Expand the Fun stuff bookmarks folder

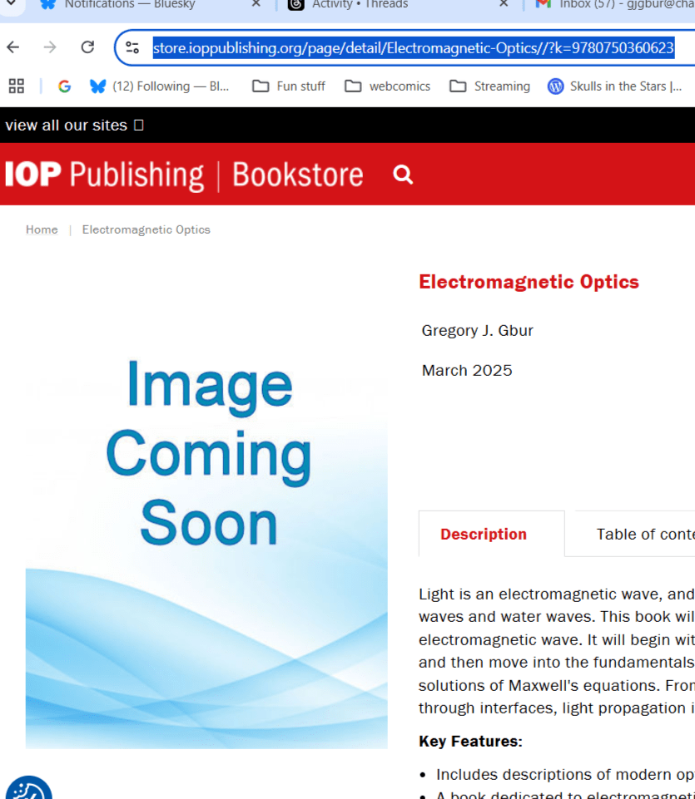pyautogui.click(x=289, y=86)
